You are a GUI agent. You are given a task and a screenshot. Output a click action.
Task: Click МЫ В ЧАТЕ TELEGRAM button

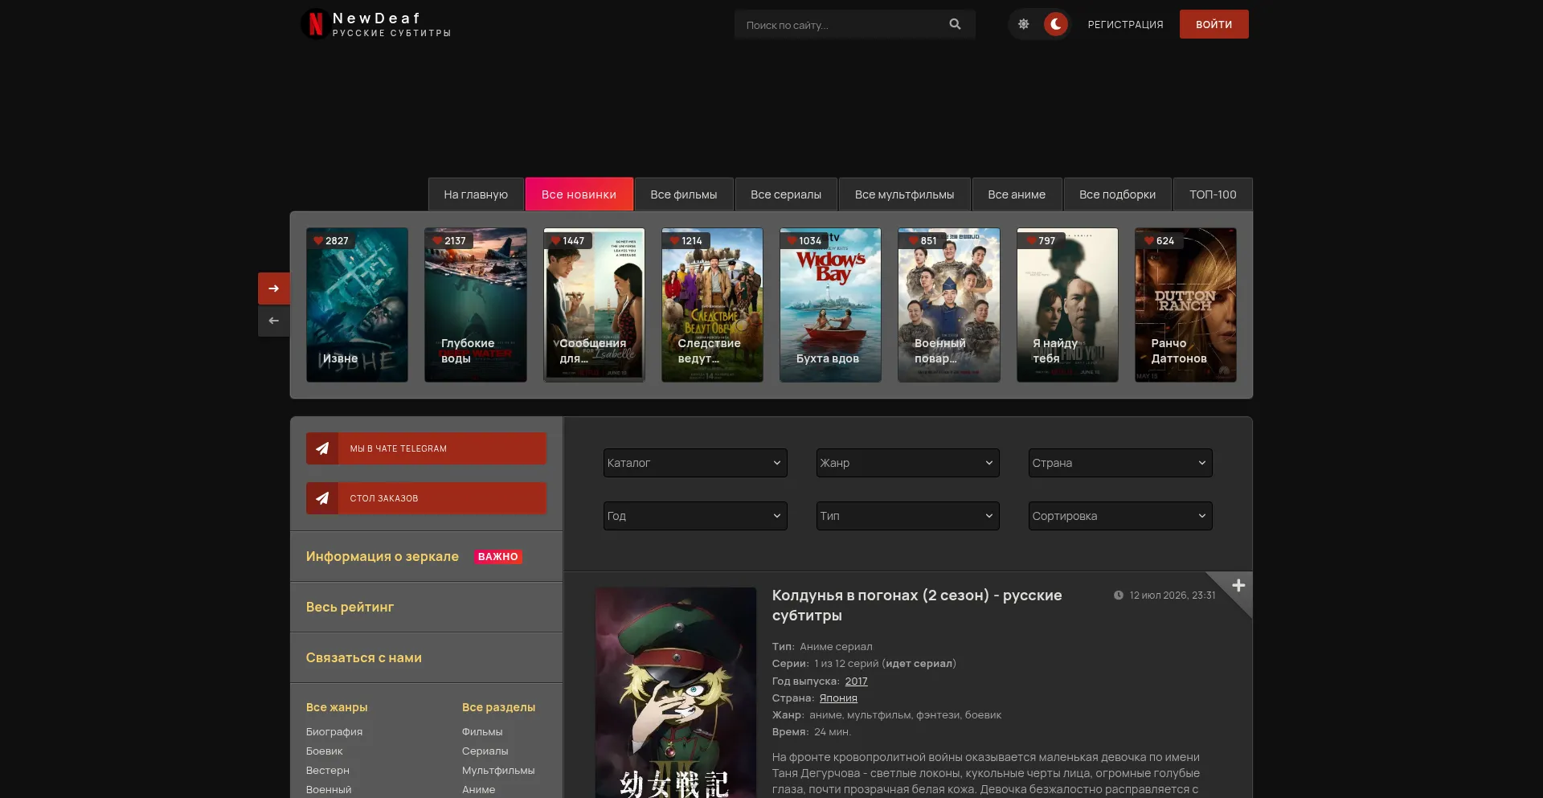point(426,448)
